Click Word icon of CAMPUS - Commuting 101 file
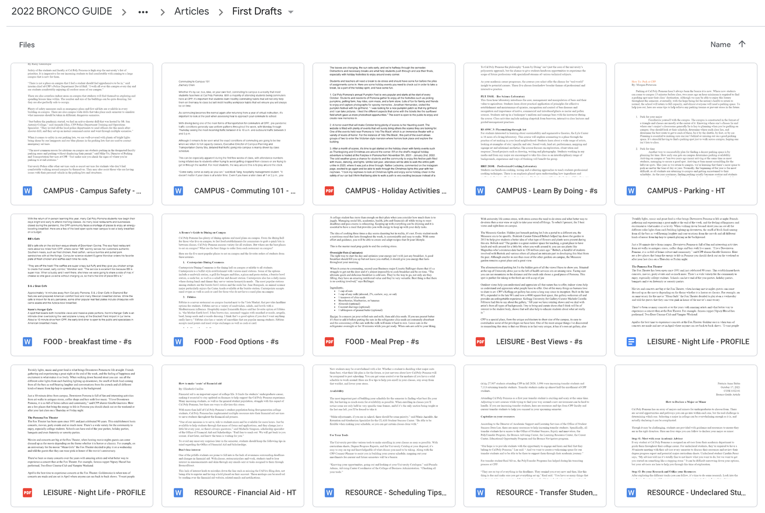The height and width of the screenshot is (513, 765). (x=178, y=191)
